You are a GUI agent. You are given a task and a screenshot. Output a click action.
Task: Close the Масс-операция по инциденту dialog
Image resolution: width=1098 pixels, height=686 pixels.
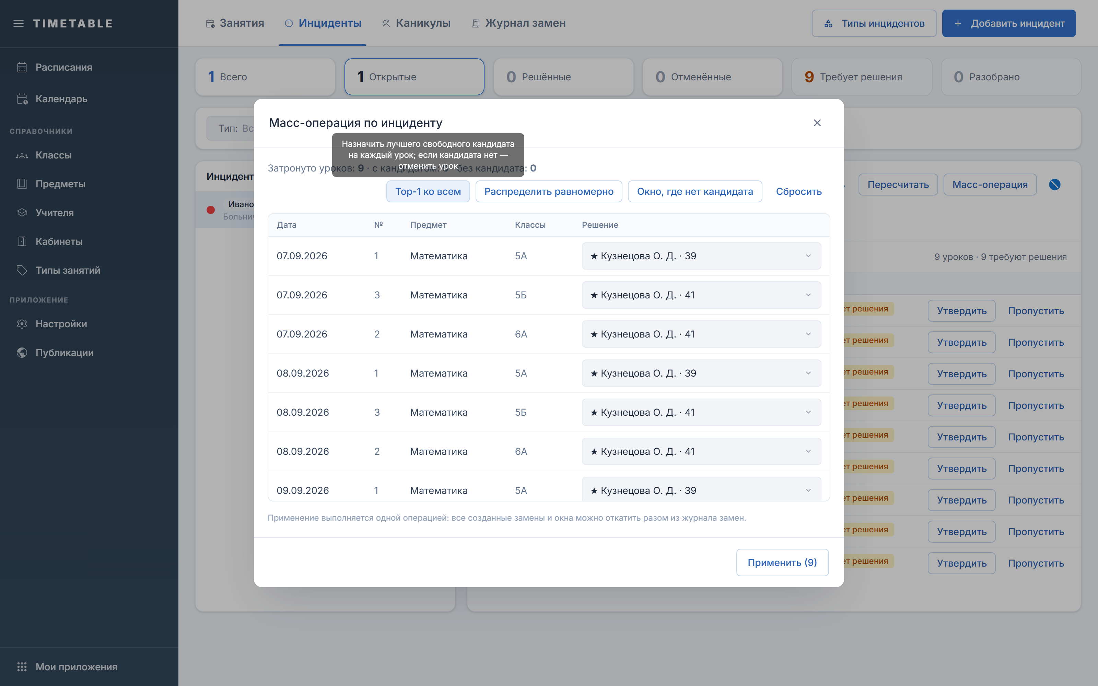pyautogui.click(x=817, y=123)
